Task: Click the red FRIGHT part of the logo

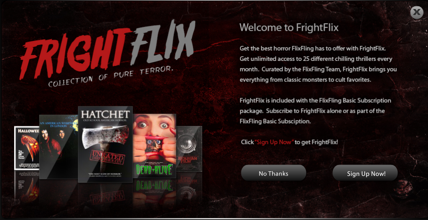Action: 75,54
